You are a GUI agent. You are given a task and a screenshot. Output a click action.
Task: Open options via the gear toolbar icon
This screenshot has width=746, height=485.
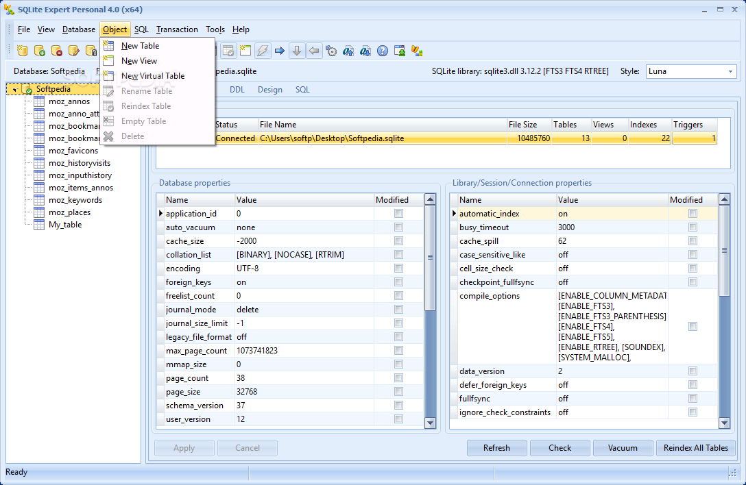(331, 51)
